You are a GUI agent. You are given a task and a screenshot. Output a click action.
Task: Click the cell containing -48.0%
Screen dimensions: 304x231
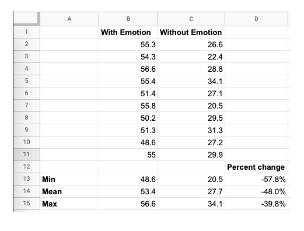pos(256,191)
